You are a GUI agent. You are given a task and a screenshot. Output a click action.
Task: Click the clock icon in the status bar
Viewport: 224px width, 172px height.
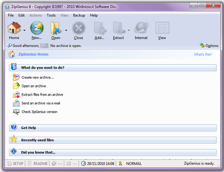click(83, 163)
